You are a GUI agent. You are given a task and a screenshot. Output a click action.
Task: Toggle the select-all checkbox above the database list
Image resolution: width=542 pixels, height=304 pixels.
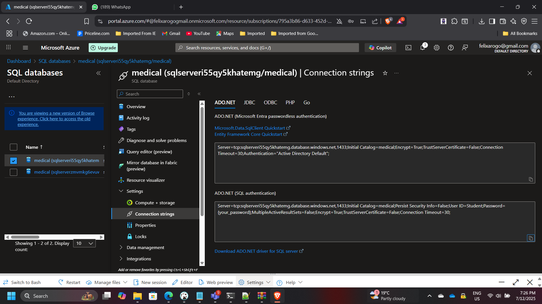[13, 147]
